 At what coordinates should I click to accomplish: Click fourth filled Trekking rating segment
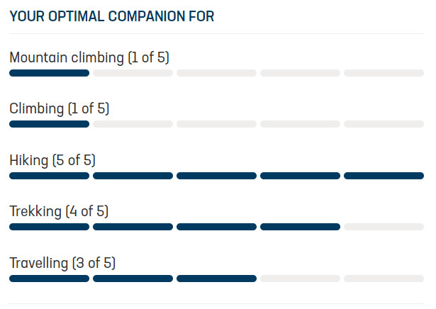(x=300, y=227)
